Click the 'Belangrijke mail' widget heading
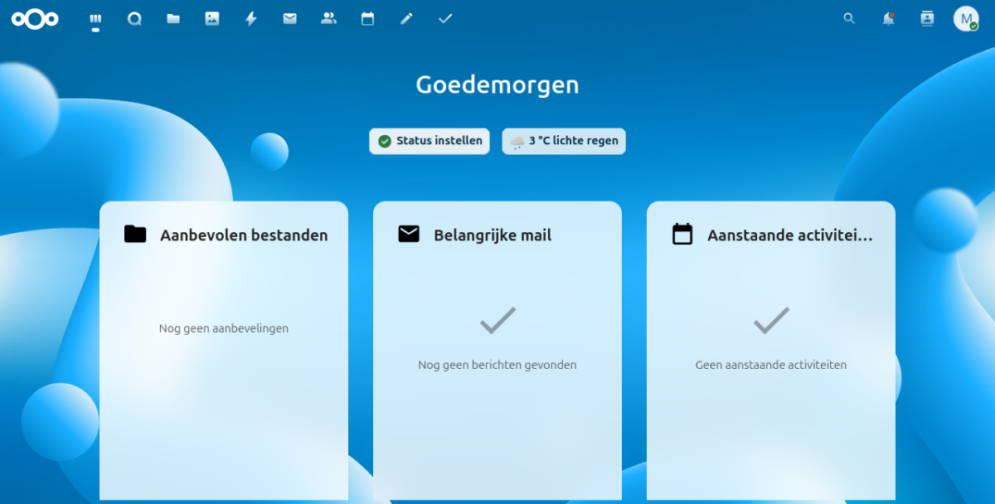The width and height of the screenshot is (995, 504). click(x=492, y=235)
